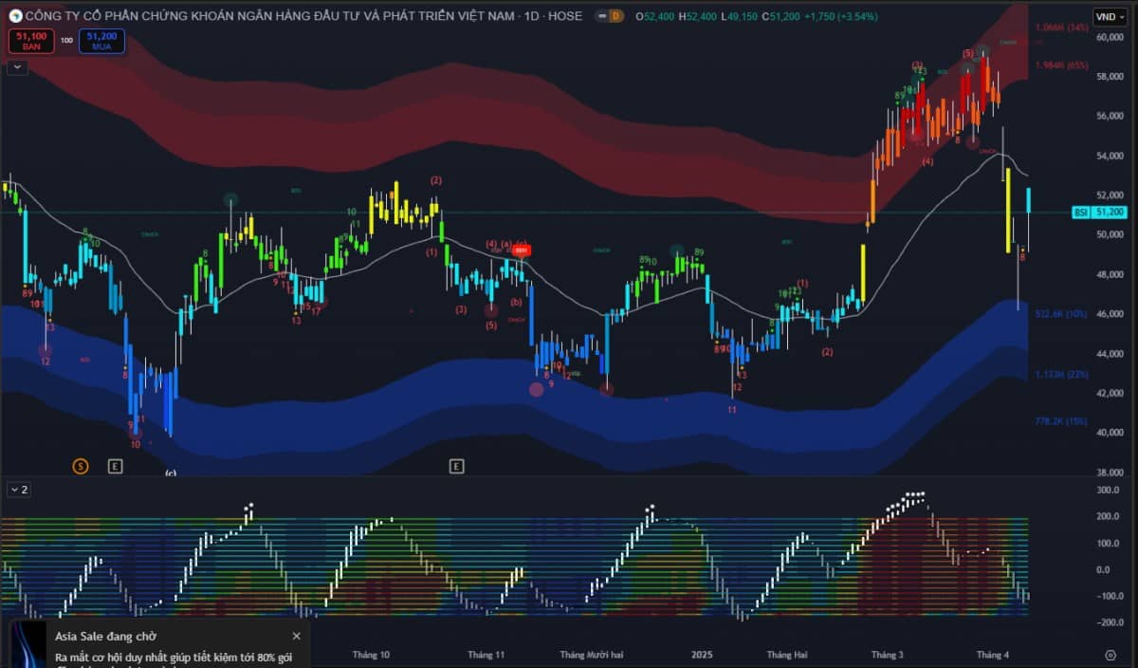Click the 1.133M (22%) volume level label

pyautogui.click(x=1061, y=374)
